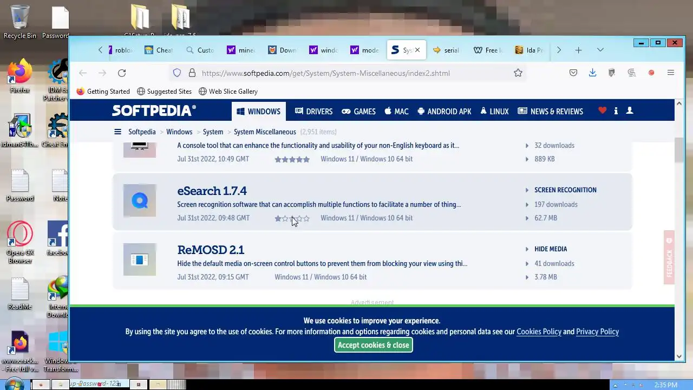The width and height of the screenshot is (693, 390).
Task: Select the DRIVERS navigation section
Action: point(313,112)
